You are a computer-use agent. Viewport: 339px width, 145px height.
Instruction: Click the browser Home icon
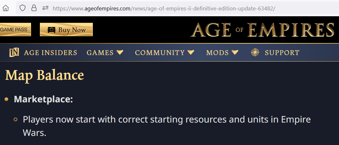(6, 8)
